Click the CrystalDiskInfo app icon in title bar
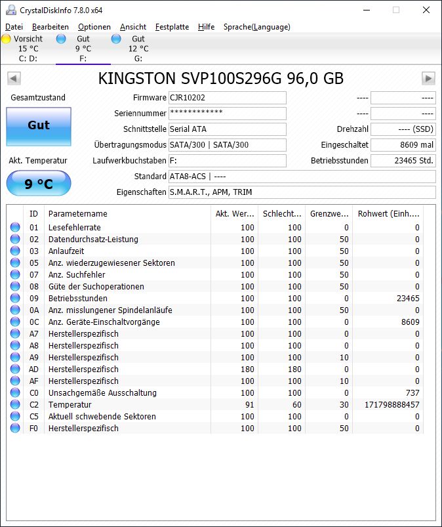This screenshot has height=527, width=442. [11, 10]
